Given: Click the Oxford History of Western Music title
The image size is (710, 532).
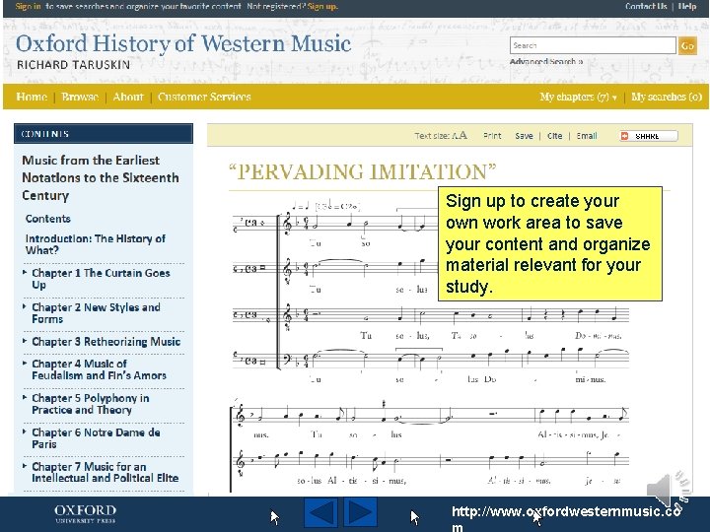Looking at the screenshot, I should pyautogui.click(x=183, y=44).
